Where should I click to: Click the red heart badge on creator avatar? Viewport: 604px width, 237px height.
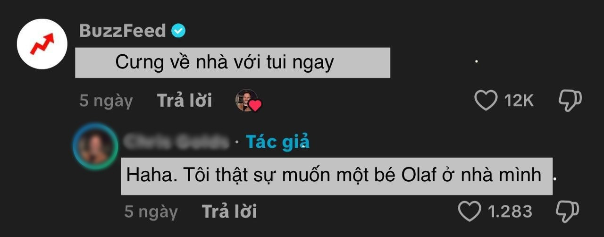click(x=255, y=106)
